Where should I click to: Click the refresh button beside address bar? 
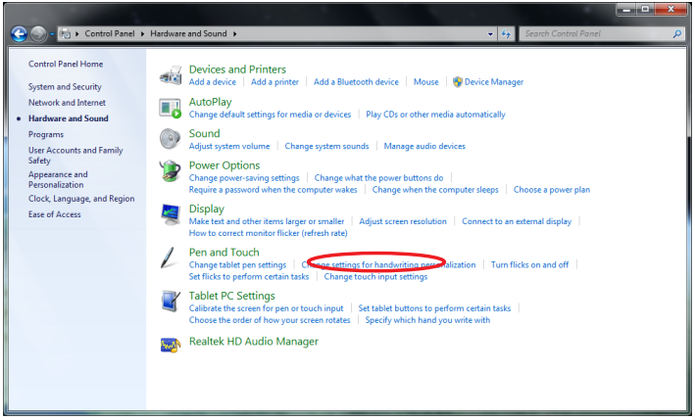point(506,33)
